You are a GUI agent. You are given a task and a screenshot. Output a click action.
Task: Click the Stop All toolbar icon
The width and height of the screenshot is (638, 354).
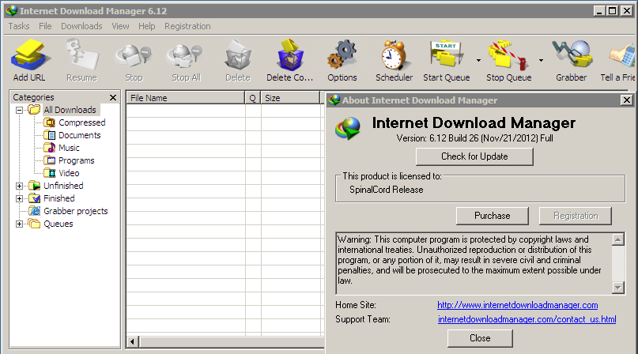[x=186, y=56]
